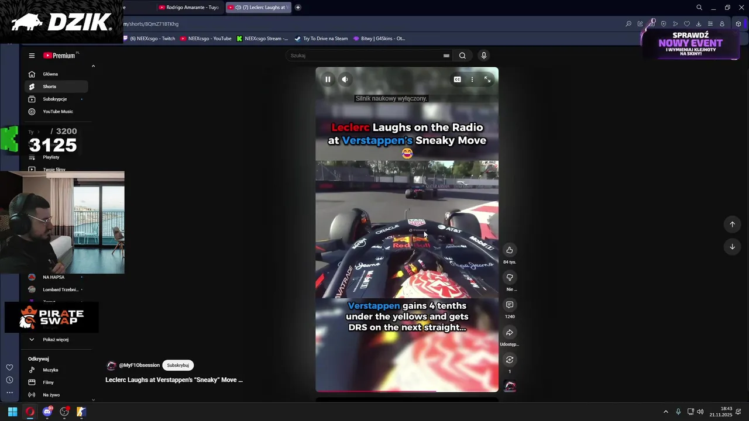Open the YouTube hamburger guide menu
This screenshot has height=421, width=749.
click(x=32, y=56)
